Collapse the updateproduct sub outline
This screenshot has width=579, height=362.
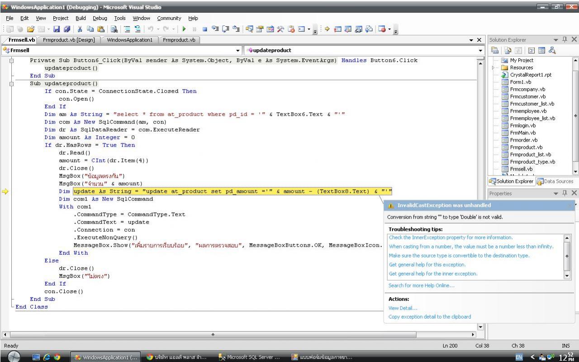pyautogui.click(x=12, y=83)
